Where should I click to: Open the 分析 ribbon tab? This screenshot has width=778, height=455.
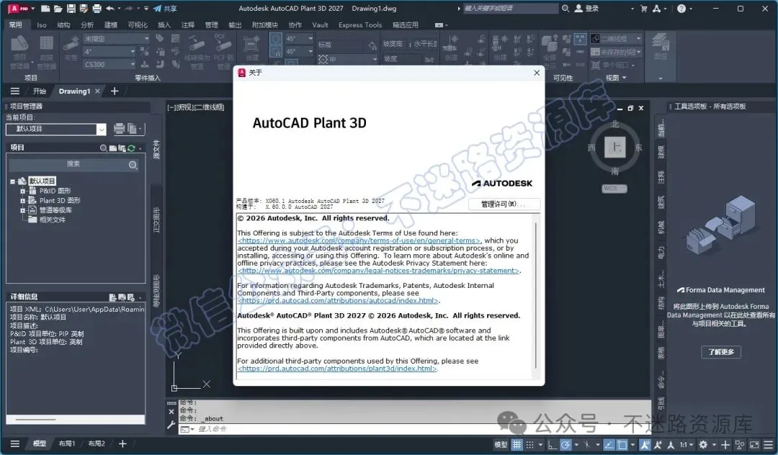[87, 24]
